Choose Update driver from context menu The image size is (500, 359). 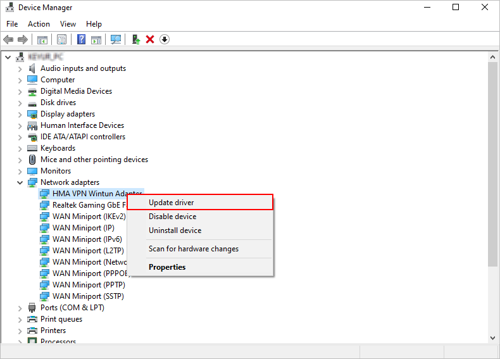(x=200, y=203)
